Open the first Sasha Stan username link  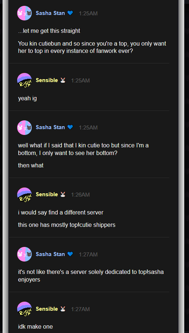[50, 13]
